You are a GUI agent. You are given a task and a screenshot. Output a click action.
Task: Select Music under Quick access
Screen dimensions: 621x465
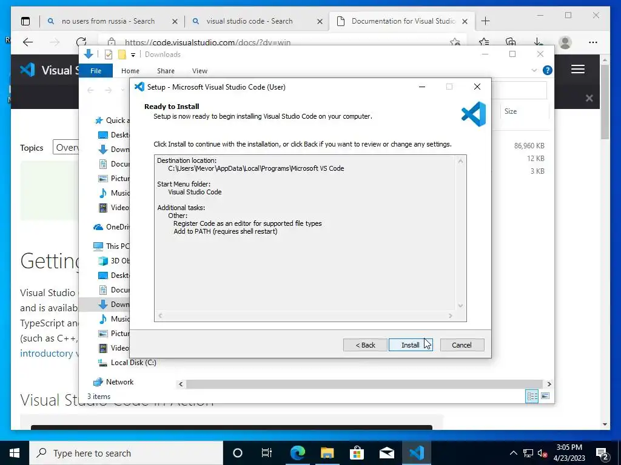[x=113, y=193]
